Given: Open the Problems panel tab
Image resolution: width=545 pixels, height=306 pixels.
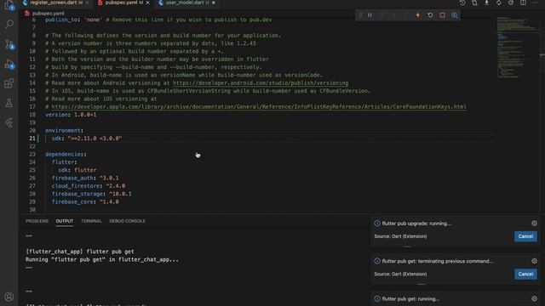Looking at the screenshot, I should [37, 221].
